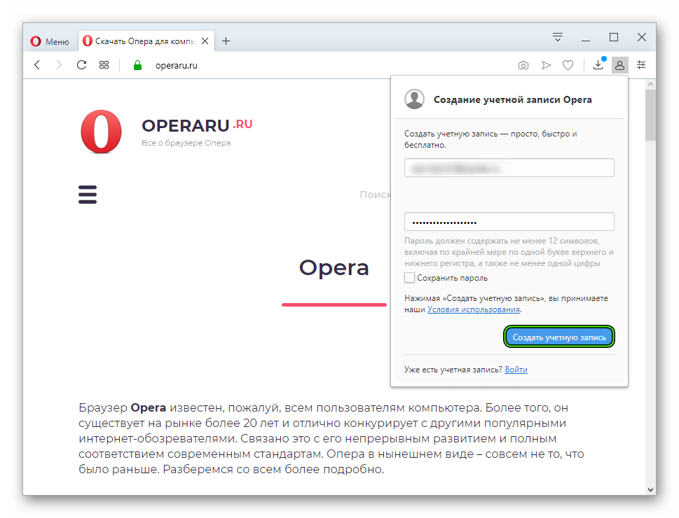Image resolution: width=679 pixels, height=518 pixels.
Task: Open Easy Setup sliders icon
Action: pyautogui.click(x=641, y=65)
